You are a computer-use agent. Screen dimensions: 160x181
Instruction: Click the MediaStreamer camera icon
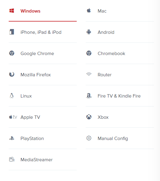pos(12,159)
